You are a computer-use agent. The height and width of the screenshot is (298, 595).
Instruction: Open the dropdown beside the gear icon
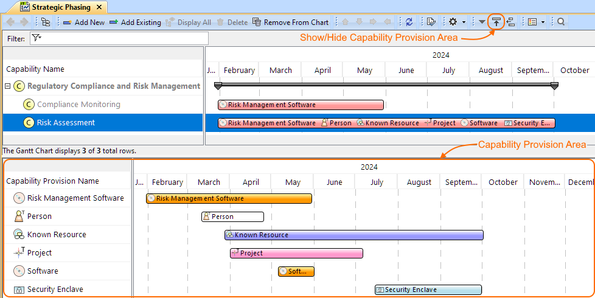[464, 23]
